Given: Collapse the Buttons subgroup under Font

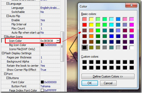Looking at the screenshot, I should point(8,78).
